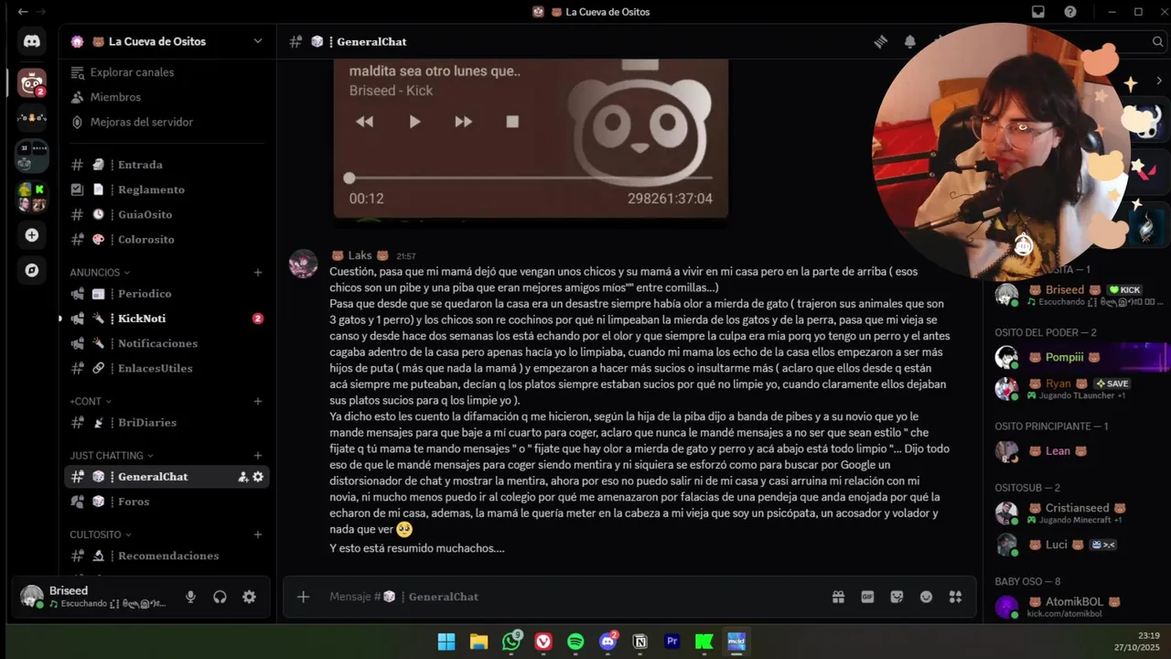Image resolution: width=1171 pixels, height=659 pixels.
Task: Create channel in JUST CHATTING category
Action: tap(258, 456)
